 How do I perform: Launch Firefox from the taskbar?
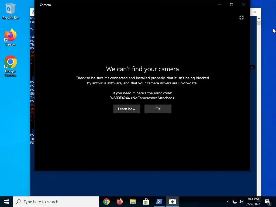pos(119,202)
